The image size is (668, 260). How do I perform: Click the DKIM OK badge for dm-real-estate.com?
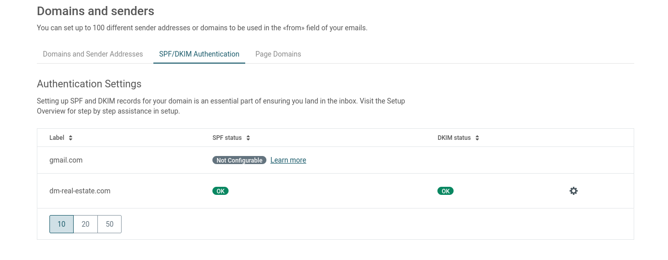[446, 191]
